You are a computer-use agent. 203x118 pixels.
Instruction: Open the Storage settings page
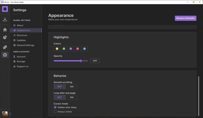point(21,62)
